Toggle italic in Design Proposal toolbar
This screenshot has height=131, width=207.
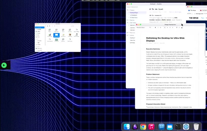pos(158,27)
